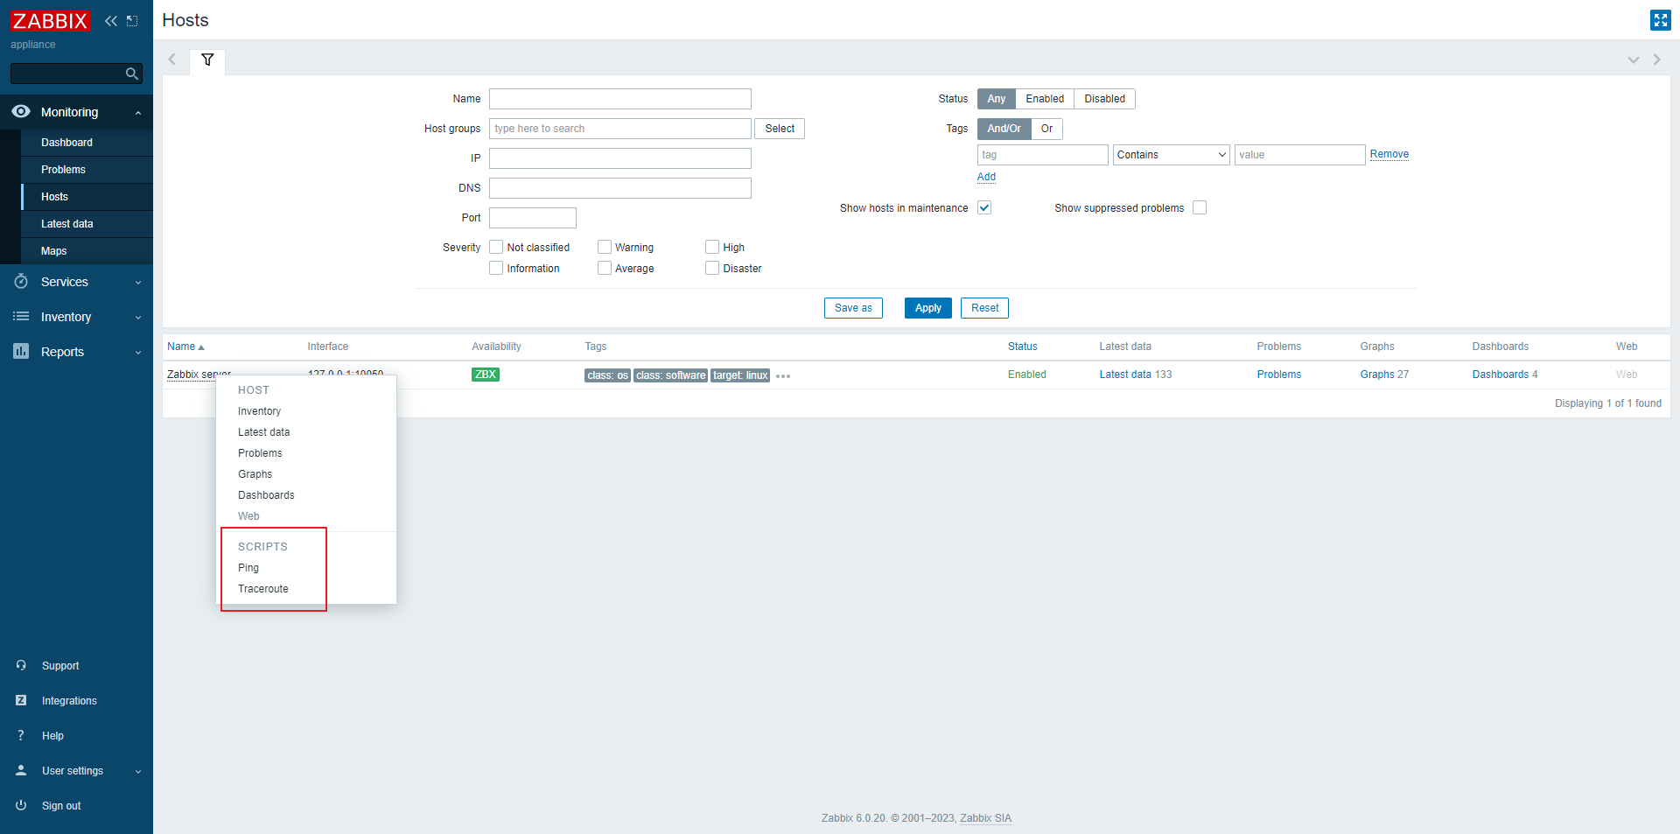Enable the Information severity checkbox
The height and width of the screenshot is (834, 1680).
[x=496, y=269]
